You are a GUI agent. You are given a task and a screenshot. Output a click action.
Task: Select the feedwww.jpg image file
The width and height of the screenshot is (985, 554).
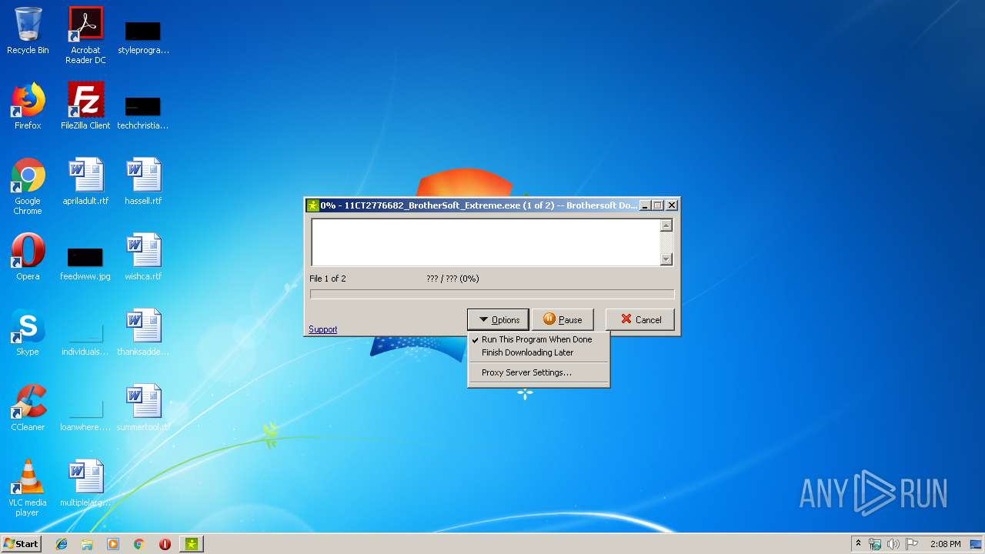85,263
